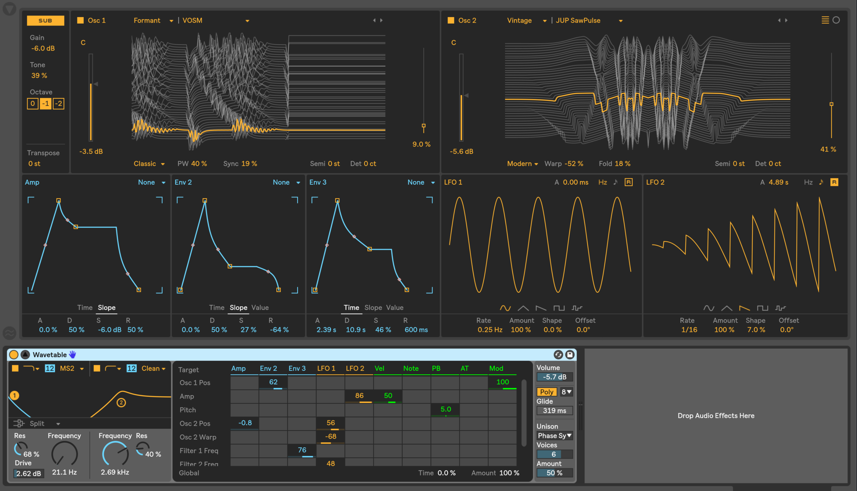Click the Osc 1 wavetable position slider
Image resolution: width=857 pixels, height=491 pixels.
[423, 126]
